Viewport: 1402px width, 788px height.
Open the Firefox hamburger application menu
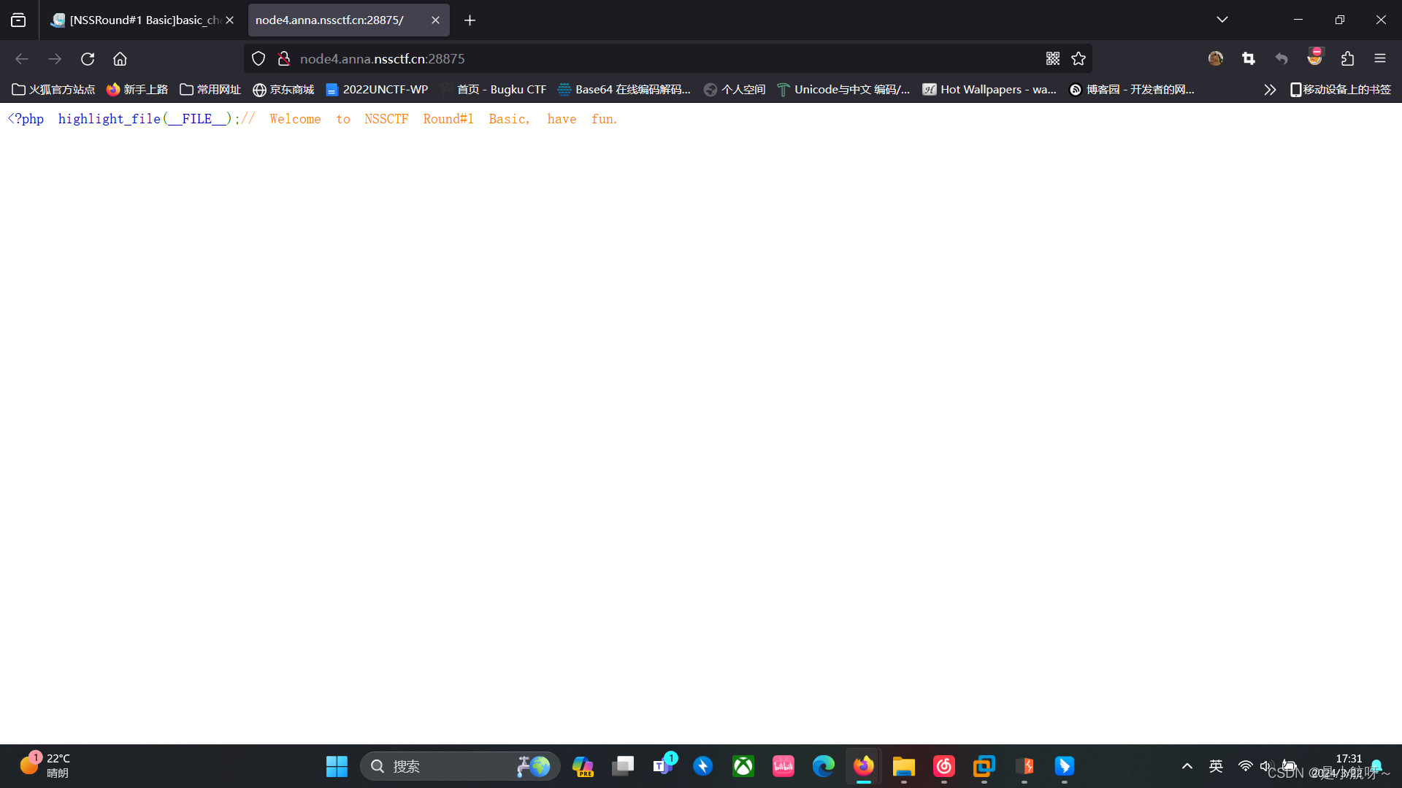coord(1381,58)
